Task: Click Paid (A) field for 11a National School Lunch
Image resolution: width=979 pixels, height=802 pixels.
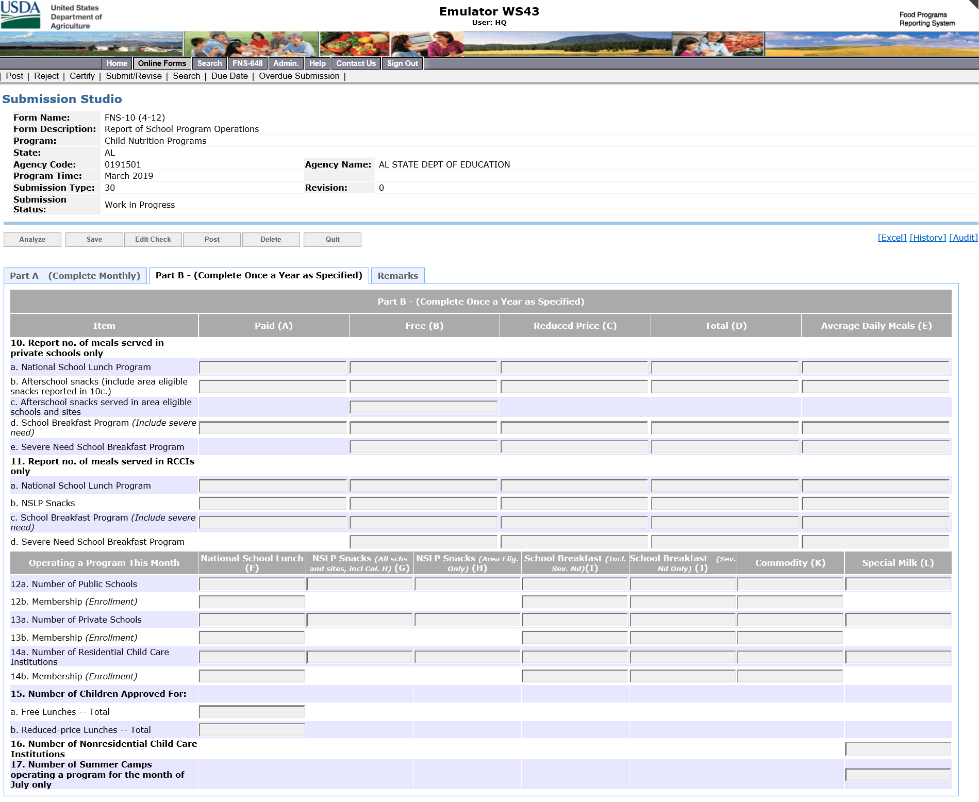Action: (273, 486)
